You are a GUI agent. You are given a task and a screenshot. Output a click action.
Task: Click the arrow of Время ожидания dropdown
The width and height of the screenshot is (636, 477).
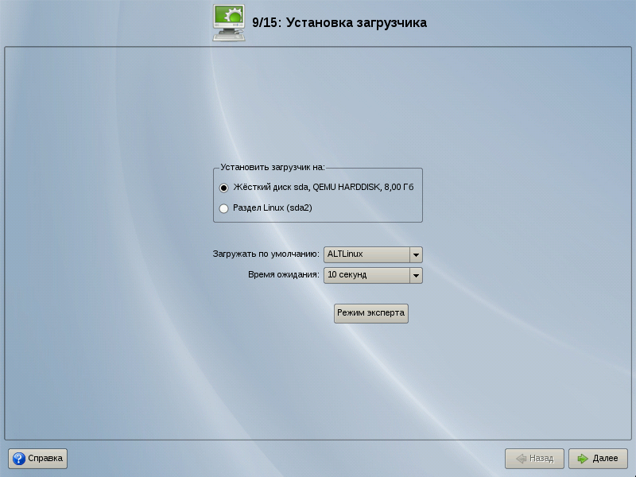pos(415,275)
